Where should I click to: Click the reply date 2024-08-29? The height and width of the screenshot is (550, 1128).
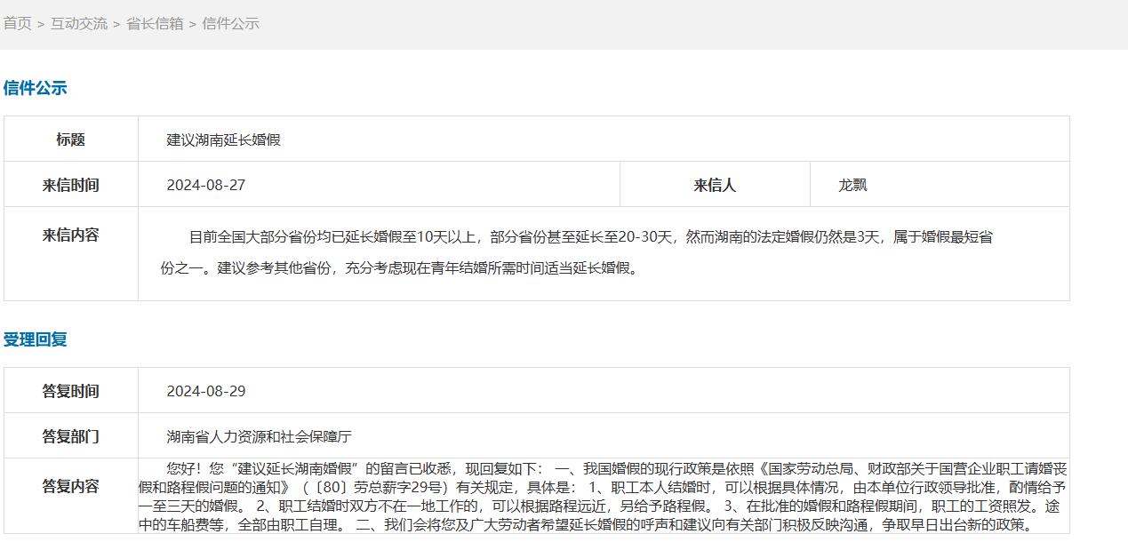[206, 391]
